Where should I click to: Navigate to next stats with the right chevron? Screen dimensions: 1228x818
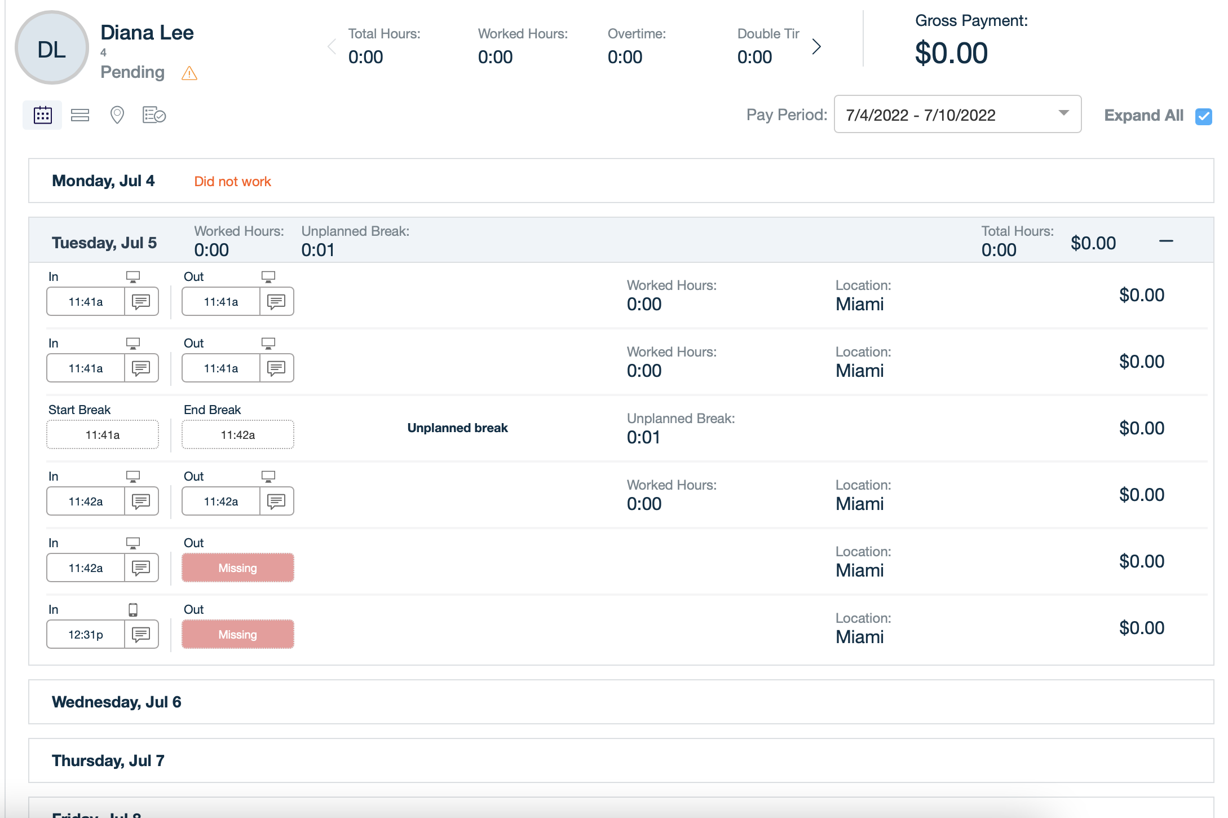[816, 46]
